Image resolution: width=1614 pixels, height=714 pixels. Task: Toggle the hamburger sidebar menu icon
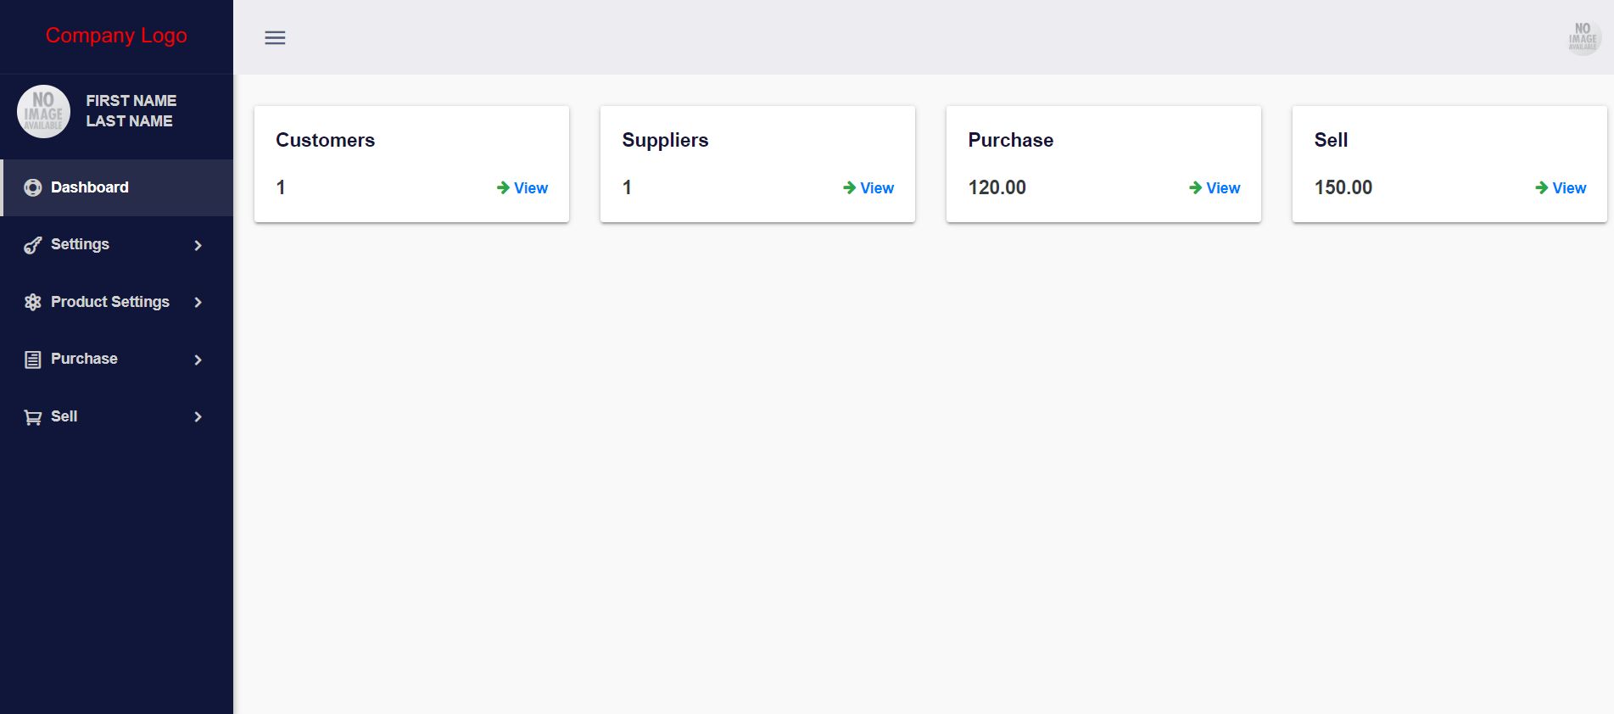coord(275,37)
